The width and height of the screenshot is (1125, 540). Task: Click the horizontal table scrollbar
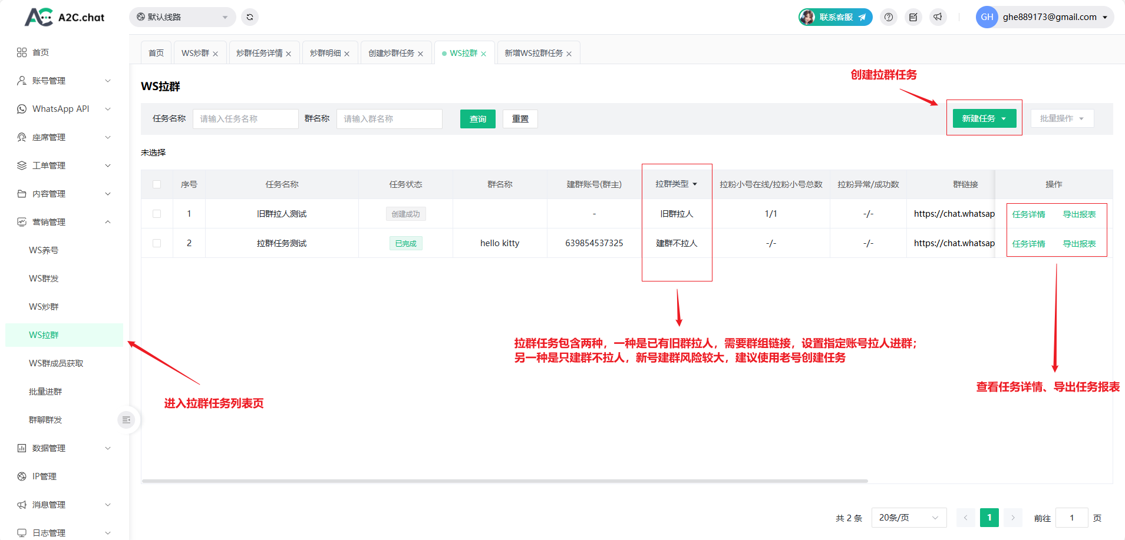504,481
